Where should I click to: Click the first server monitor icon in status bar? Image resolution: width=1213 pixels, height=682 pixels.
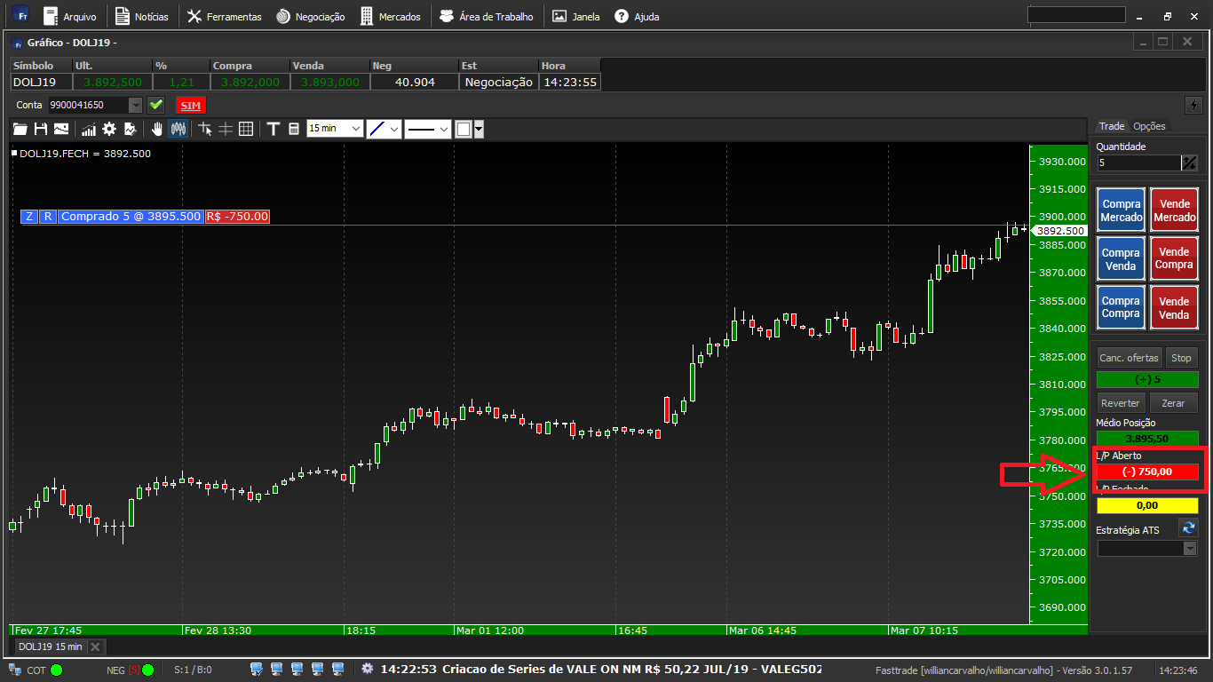click(257, 669)
